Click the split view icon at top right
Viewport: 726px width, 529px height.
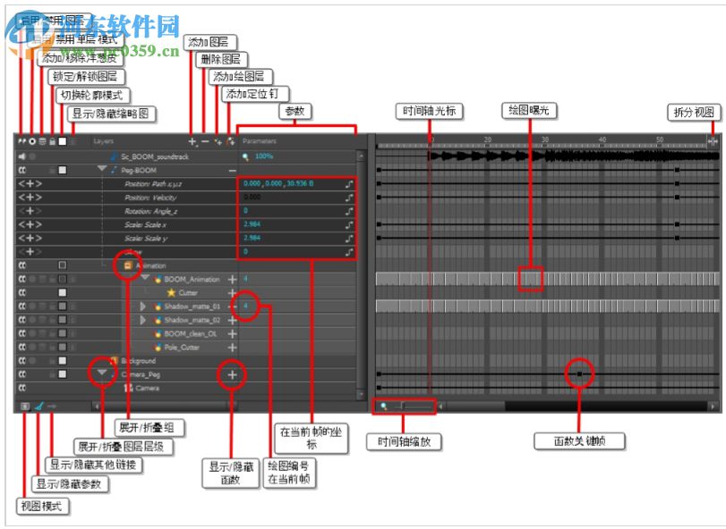pos(713,141)
